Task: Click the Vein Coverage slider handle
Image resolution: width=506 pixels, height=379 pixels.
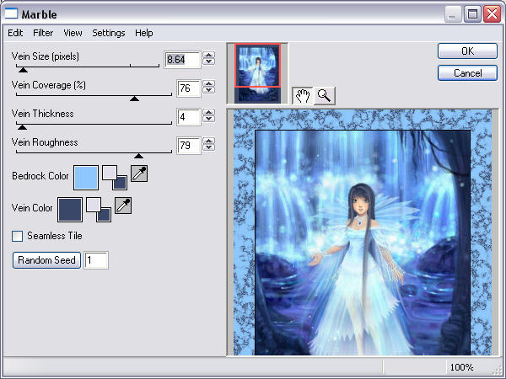Action: point(134,99)
